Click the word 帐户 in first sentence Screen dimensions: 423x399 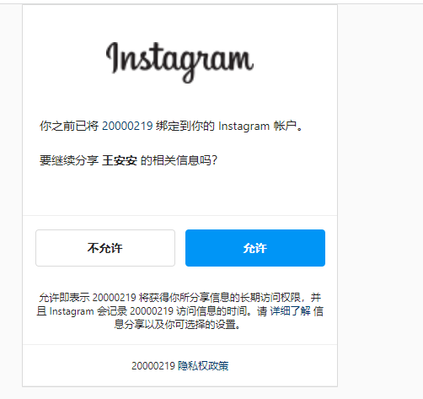point(285,126)
